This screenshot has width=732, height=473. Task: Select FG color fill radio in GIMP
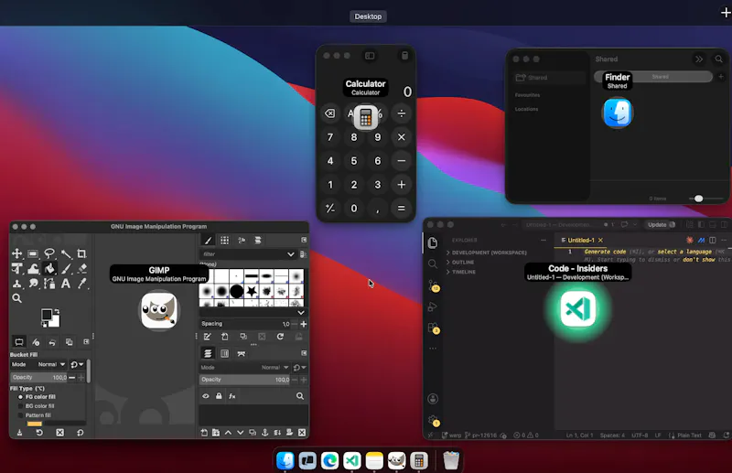[x=20, y=397]
